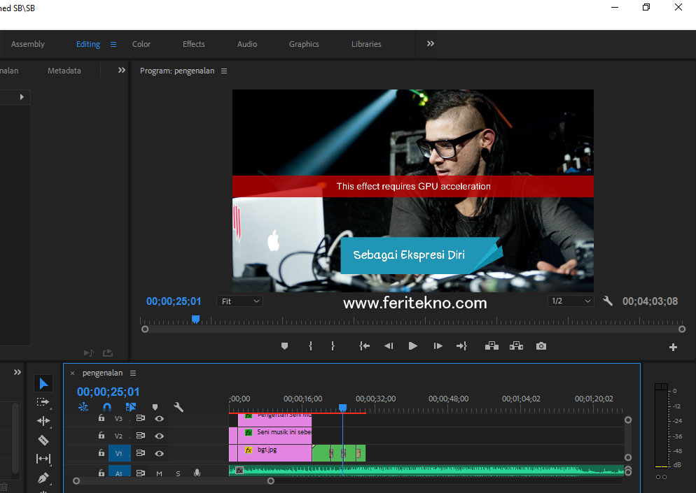
Task: Toggle V1 track targeting
Action: [119, 453]
